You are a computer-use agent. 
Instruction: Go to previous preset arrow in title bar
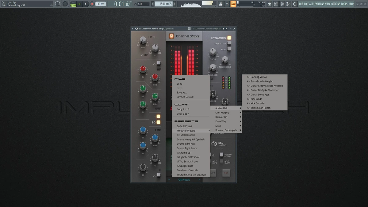click(223, 29)
